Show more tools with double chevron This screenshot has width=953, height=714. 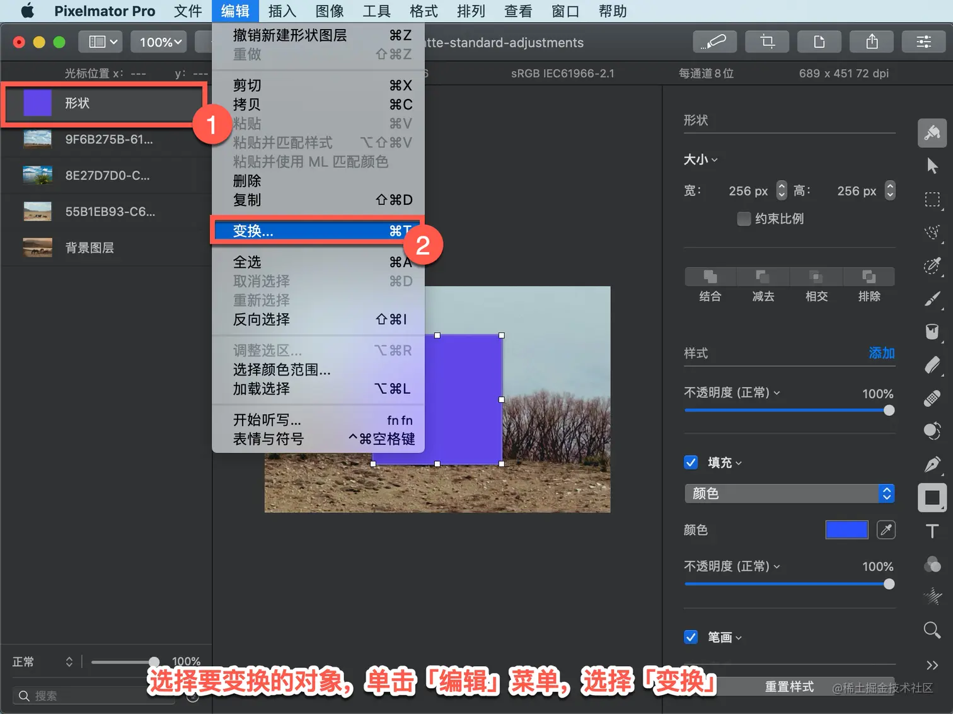click(932, 665)
